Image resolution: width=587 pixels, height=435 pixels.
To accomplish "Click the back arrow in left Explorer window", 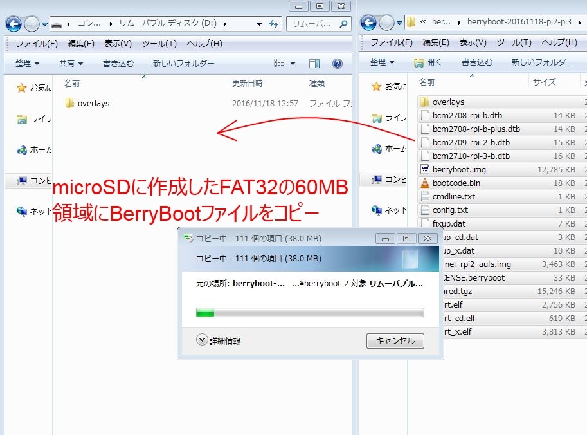I will (x=14, y=24).
